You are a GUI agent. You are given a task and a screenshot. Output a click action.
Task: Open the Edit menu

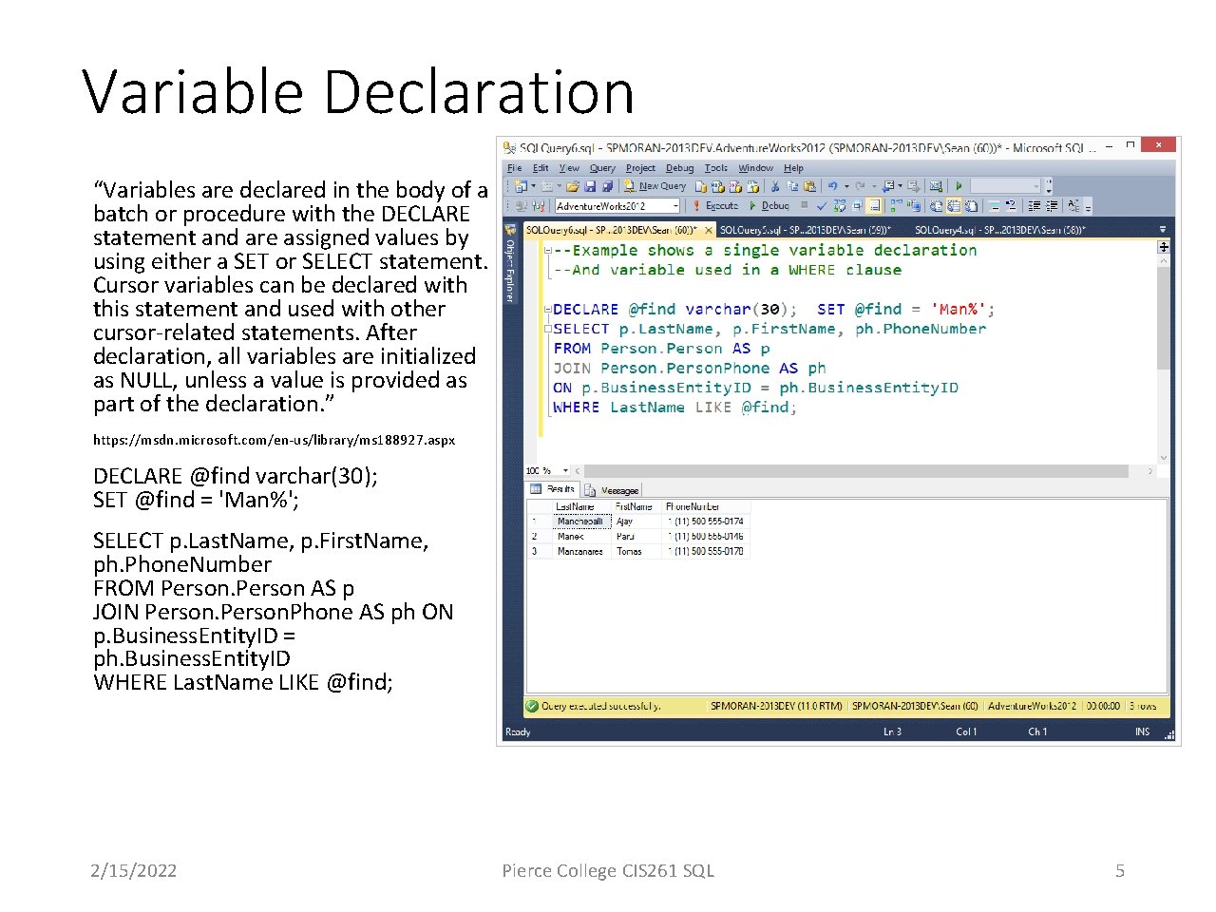tap(541, 168)
